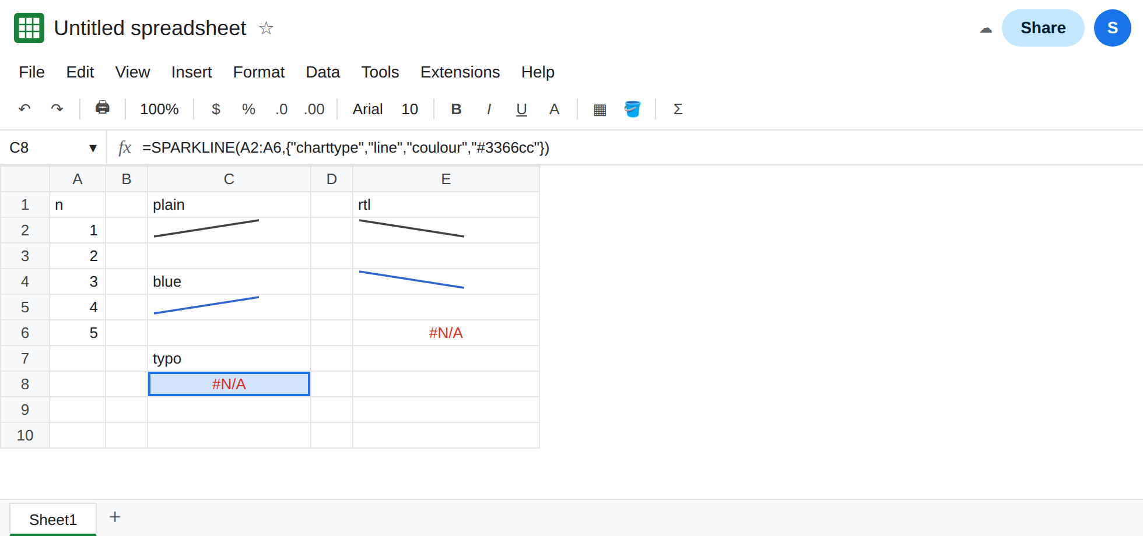Open the Insert menu
Viewport: 1143px width, 536px height.
(x=191, y=72)
